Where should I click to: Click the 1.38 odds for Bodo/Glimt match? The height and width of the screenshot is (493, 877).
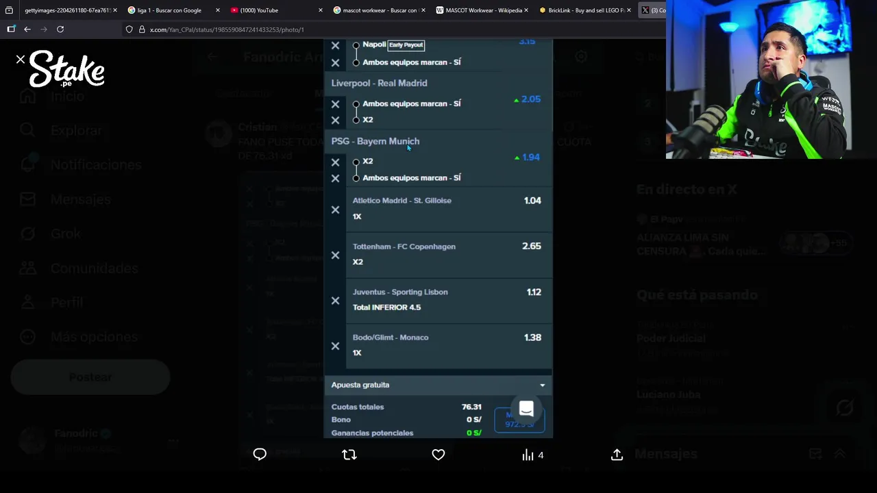[532, 338]
